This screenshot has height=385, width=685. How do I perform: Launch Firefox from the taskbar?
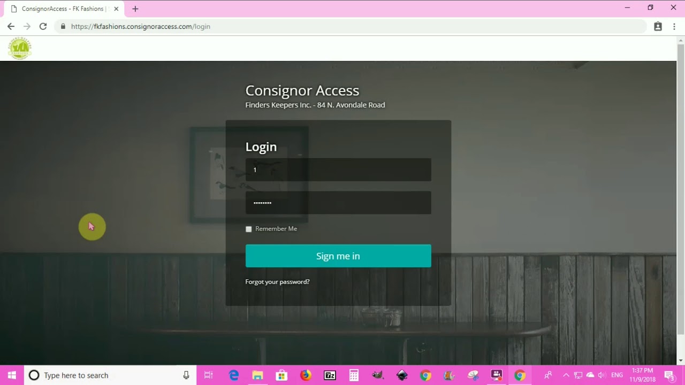click(306, 375)
